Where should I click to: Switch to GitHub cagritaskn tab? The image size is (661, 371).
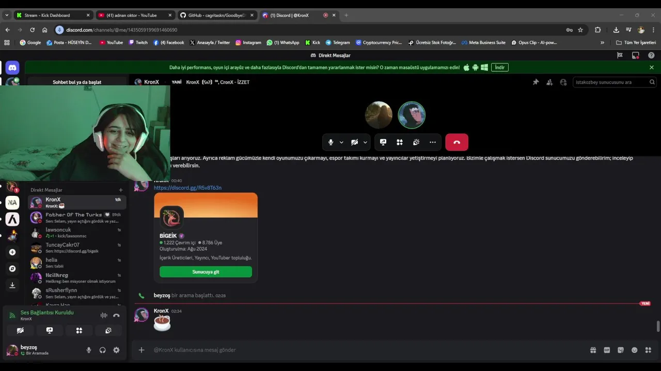pyautogui.click(x=216, y=15)
